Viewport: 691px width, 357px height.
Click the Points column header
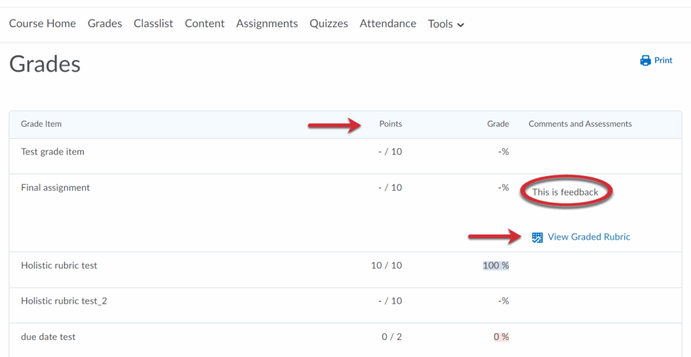[390, 124]
